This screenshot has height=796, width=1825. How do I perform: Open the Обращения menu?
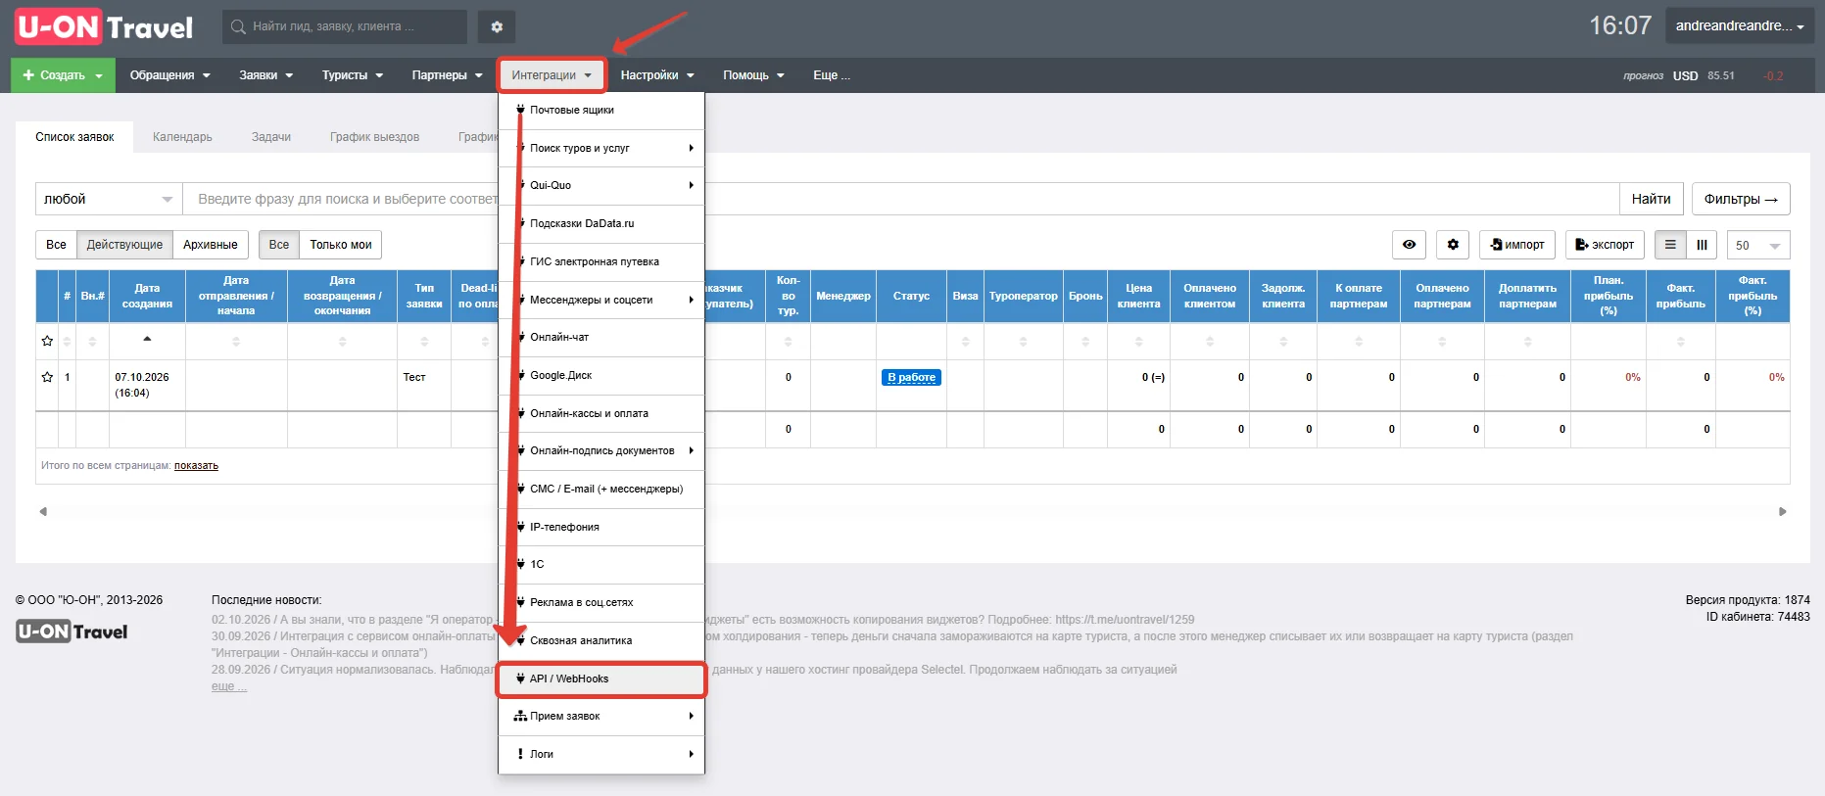point(169,75)
